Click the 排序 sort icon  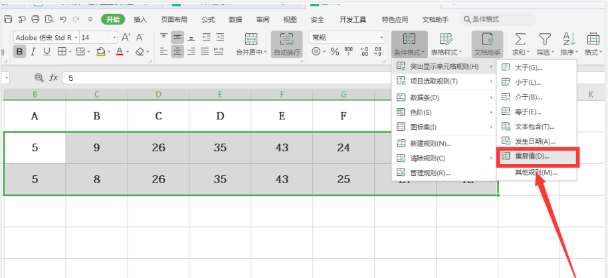(x=569, y=39)
